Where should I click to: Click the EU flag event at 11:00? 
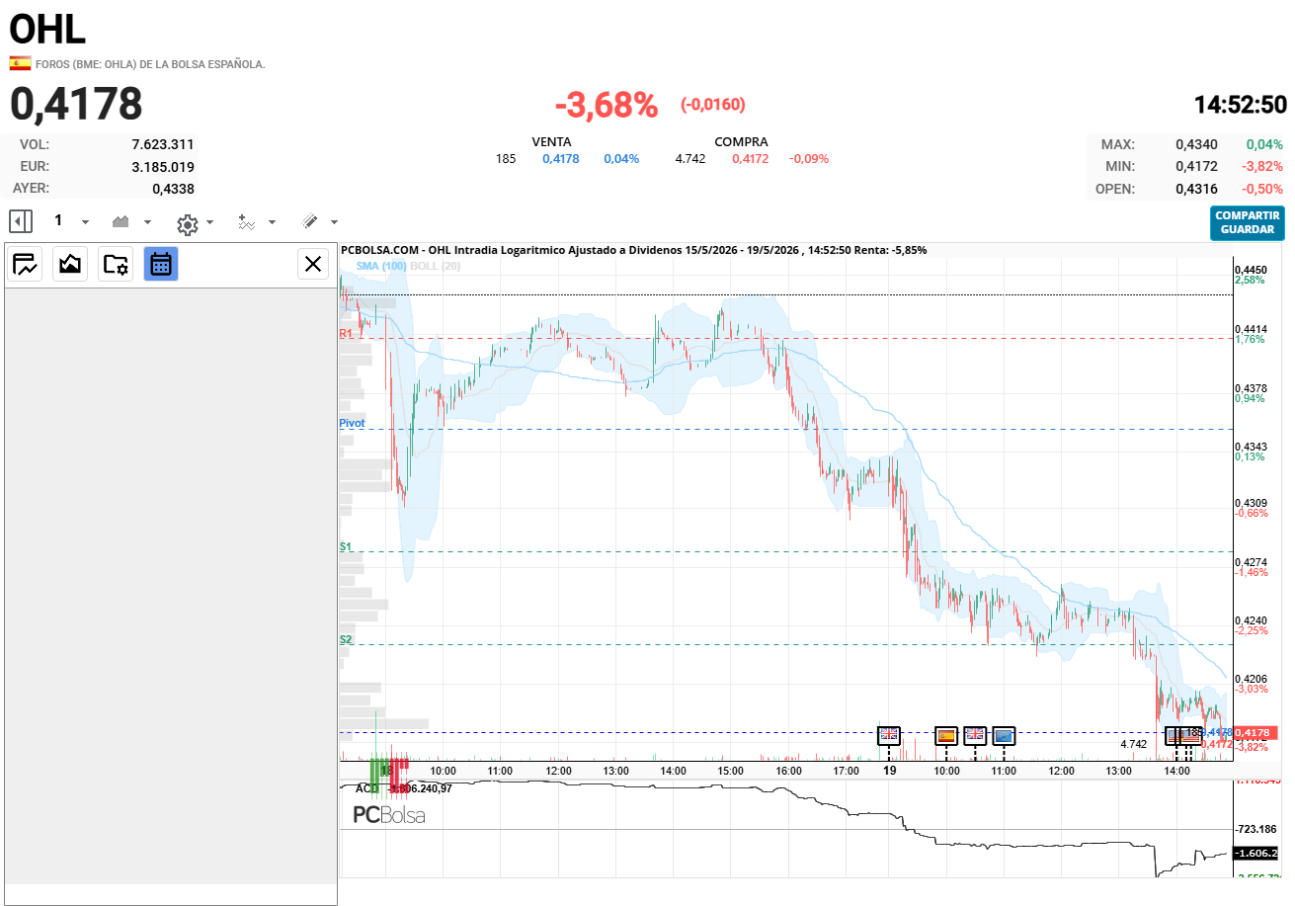(x=1004, y=735)
